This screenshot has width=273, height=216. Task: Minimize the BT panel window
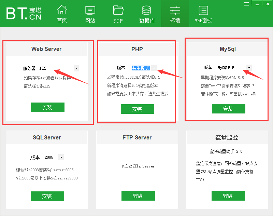[x=257, y=4]
